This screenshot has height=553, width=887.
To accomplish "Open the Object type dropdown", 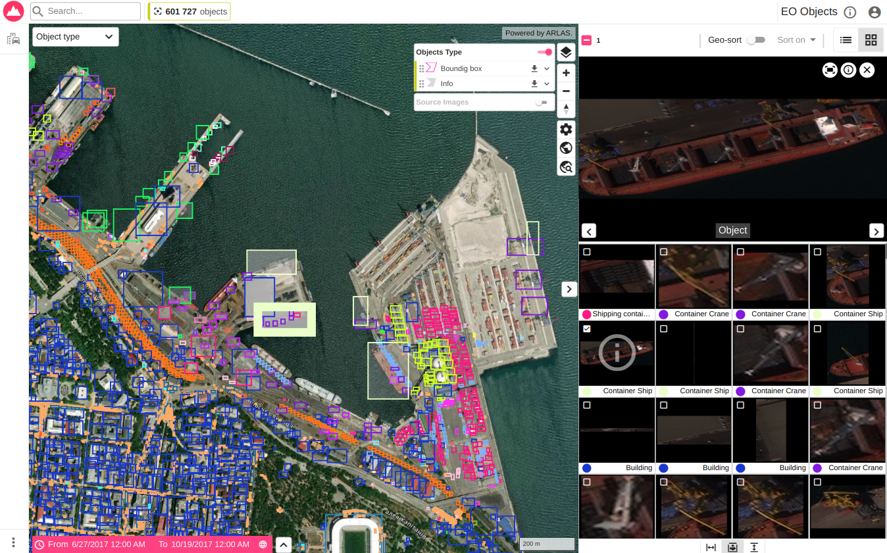I will [x=75, y=37].
